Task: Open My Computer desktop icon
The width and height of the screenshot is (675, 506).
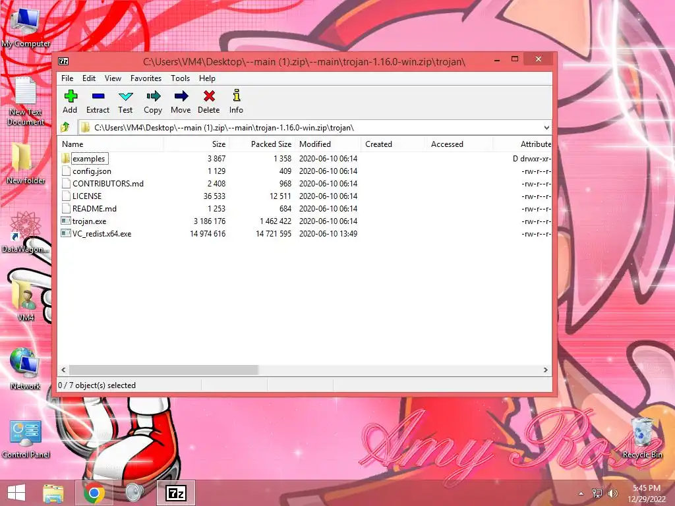Action: pyautogui.click(x=26, y=26)
